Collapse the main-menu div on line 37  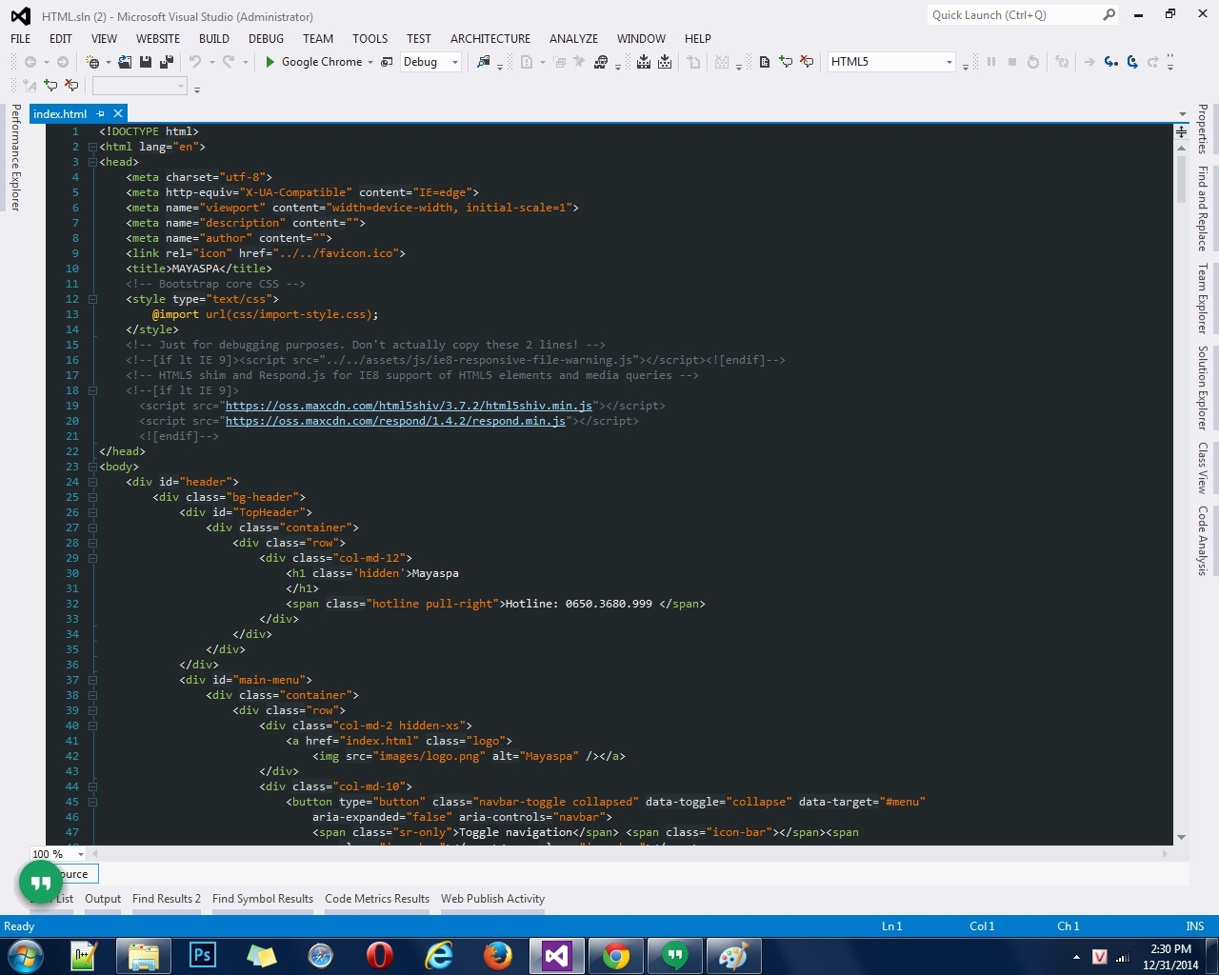[x=92, y=680]
